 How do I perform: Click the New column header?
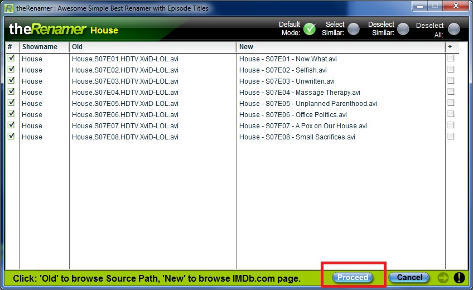(341, 47)
